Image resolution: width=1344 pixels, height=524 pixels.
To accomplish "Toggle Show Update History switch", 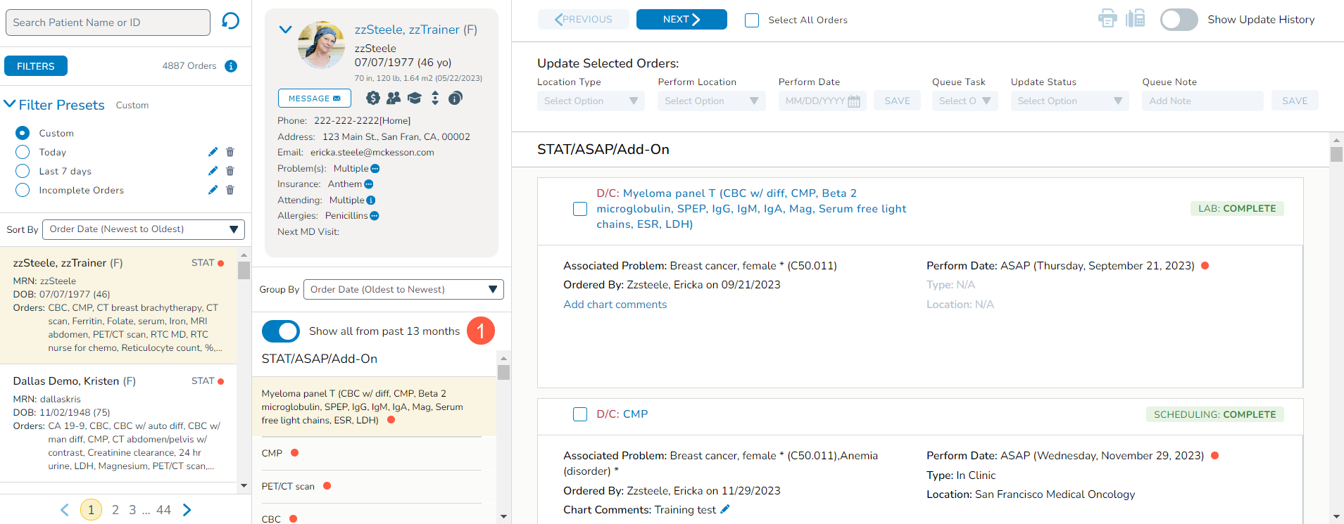I will [x=1179, y=20].
